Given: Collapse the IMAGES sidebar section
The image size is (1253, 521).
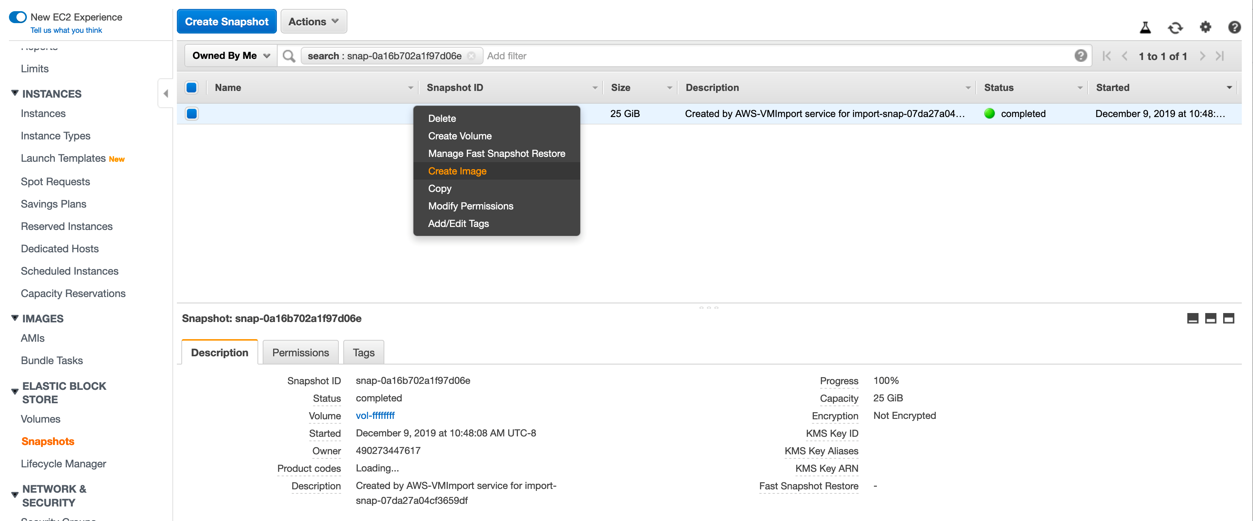Looking at the screenshot, I should tap(15, 318).
